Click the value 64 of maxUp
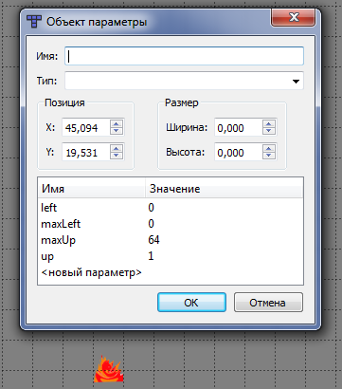Screen dimensions: 342x389 [x=153, y=240]
